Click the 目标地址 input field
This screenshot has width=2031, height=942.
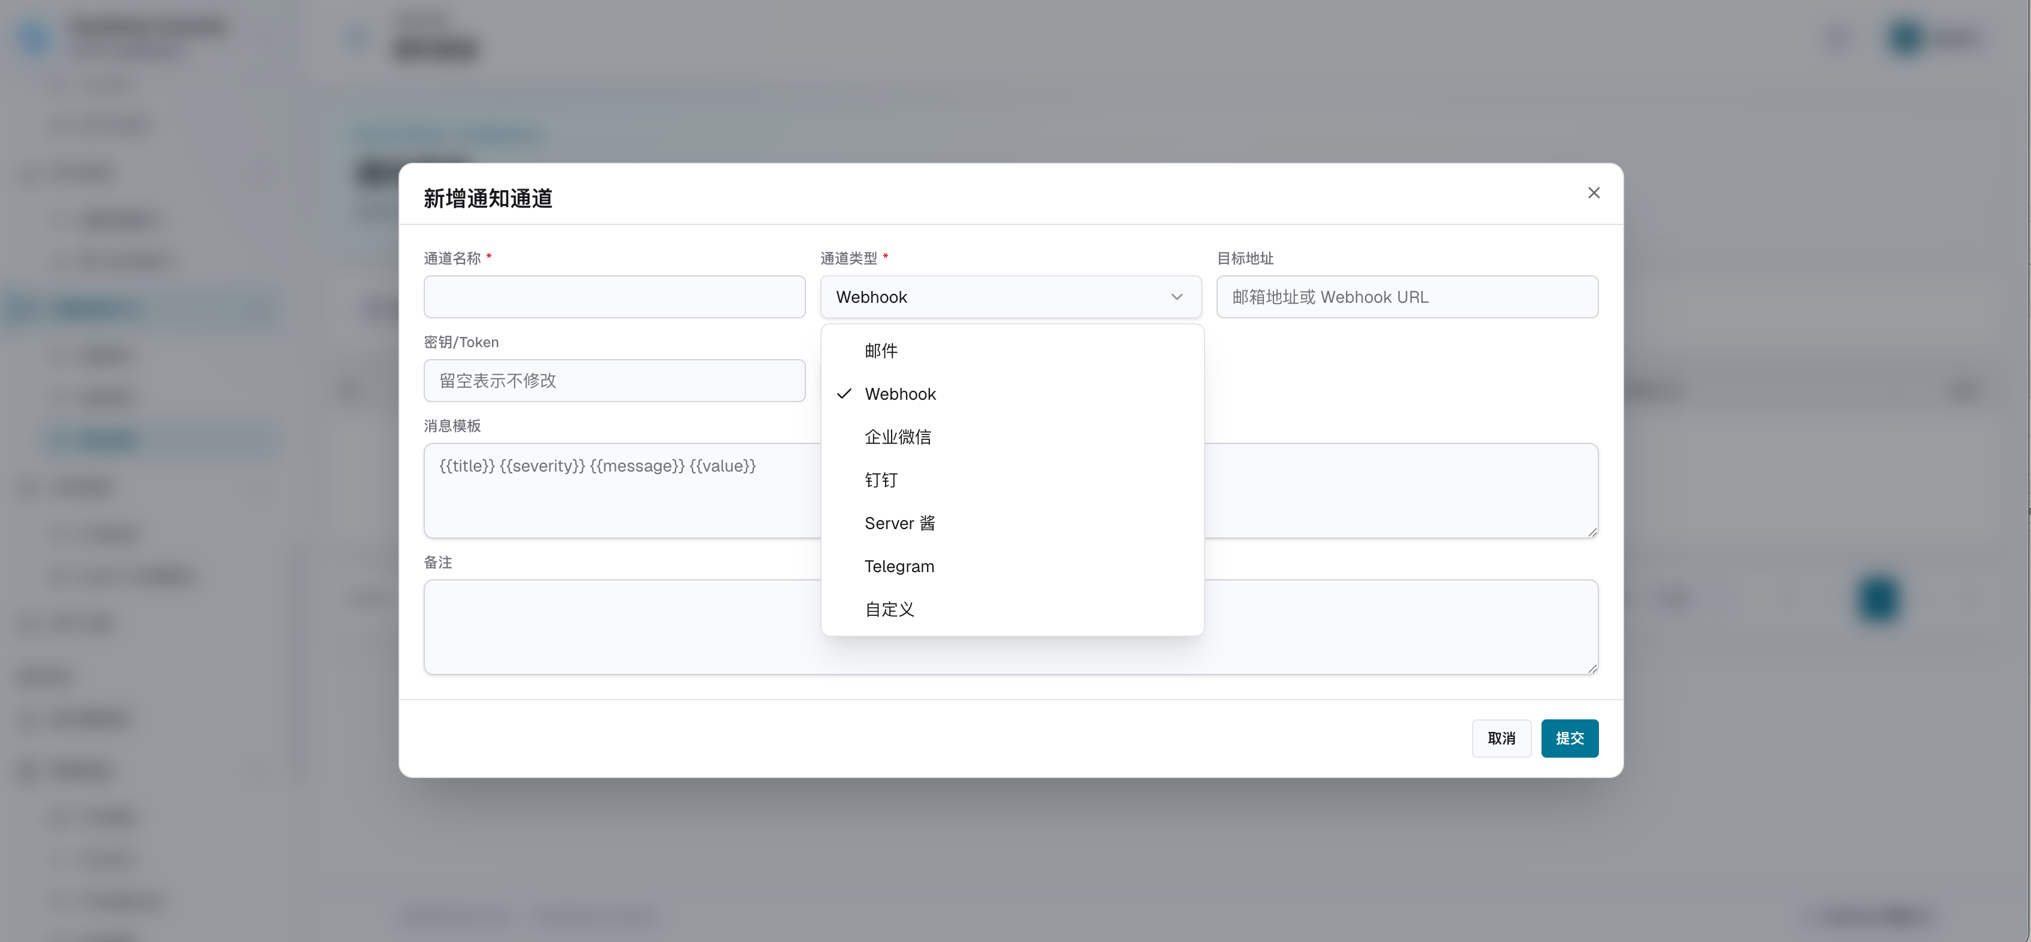pos(1407,297)
